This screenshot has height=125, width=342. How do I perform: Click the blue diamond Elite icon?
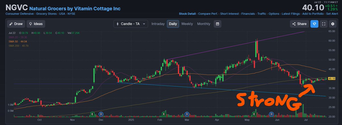click(314, 24)
